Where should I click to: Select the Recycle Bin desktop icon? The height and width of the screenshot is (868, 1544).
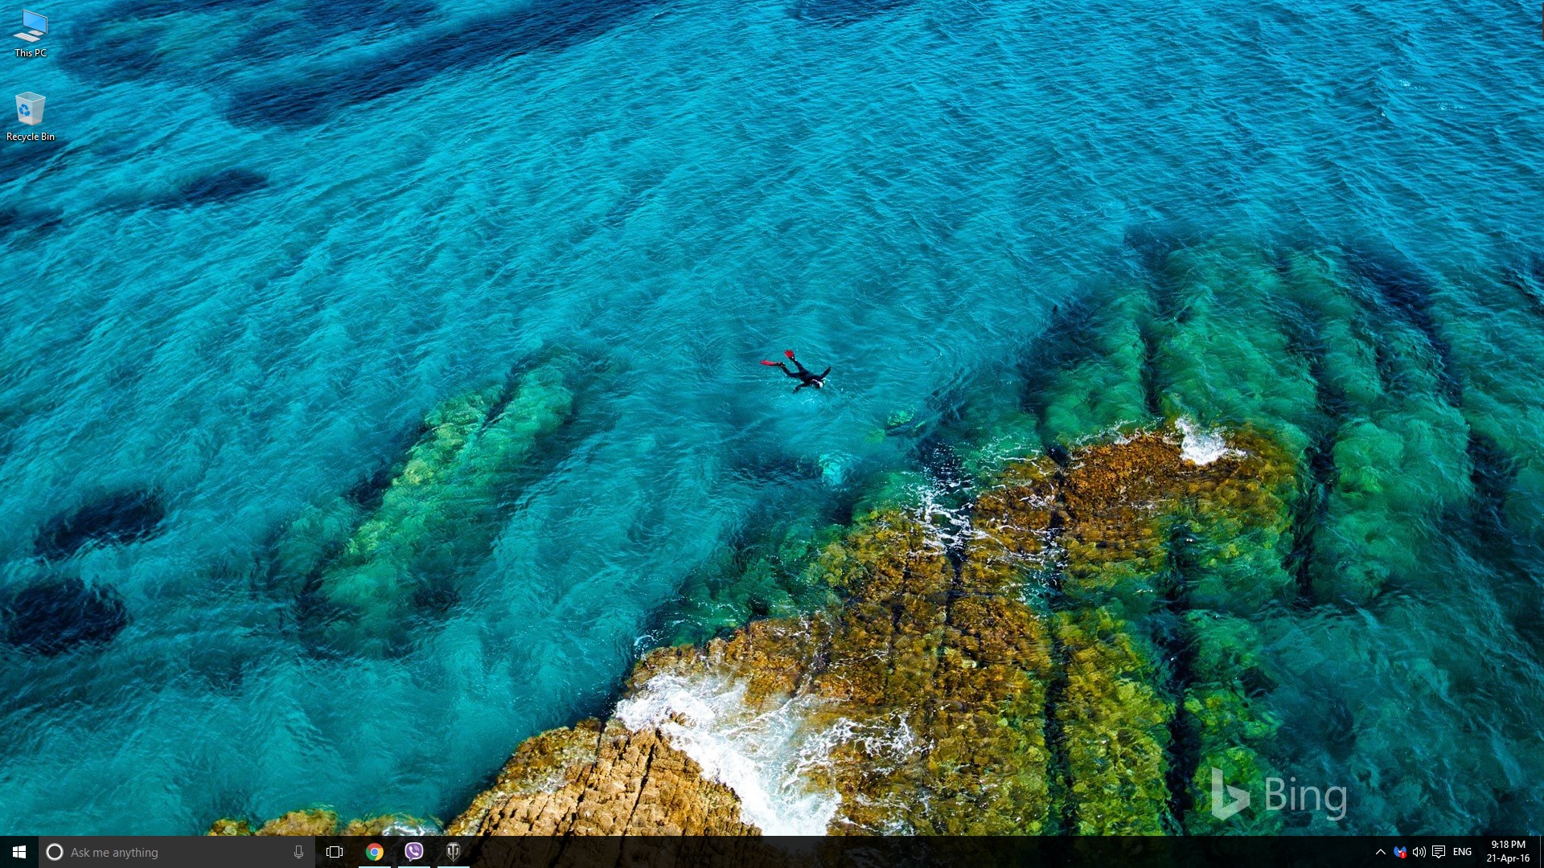pyautogui.click(x=31, y=109)
